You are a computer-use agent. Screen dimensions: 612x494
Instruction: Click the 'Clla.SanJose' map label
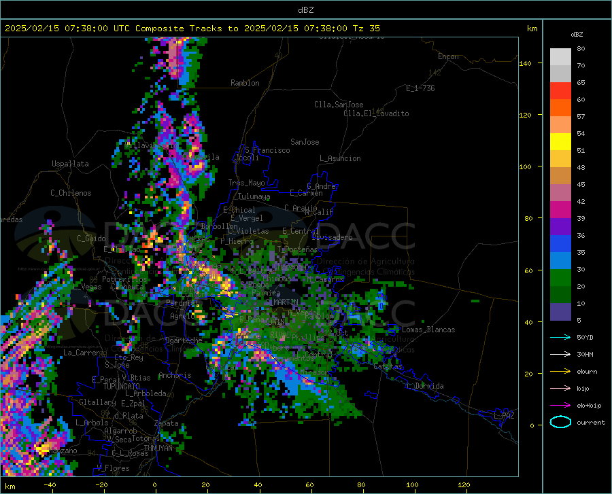339,105
